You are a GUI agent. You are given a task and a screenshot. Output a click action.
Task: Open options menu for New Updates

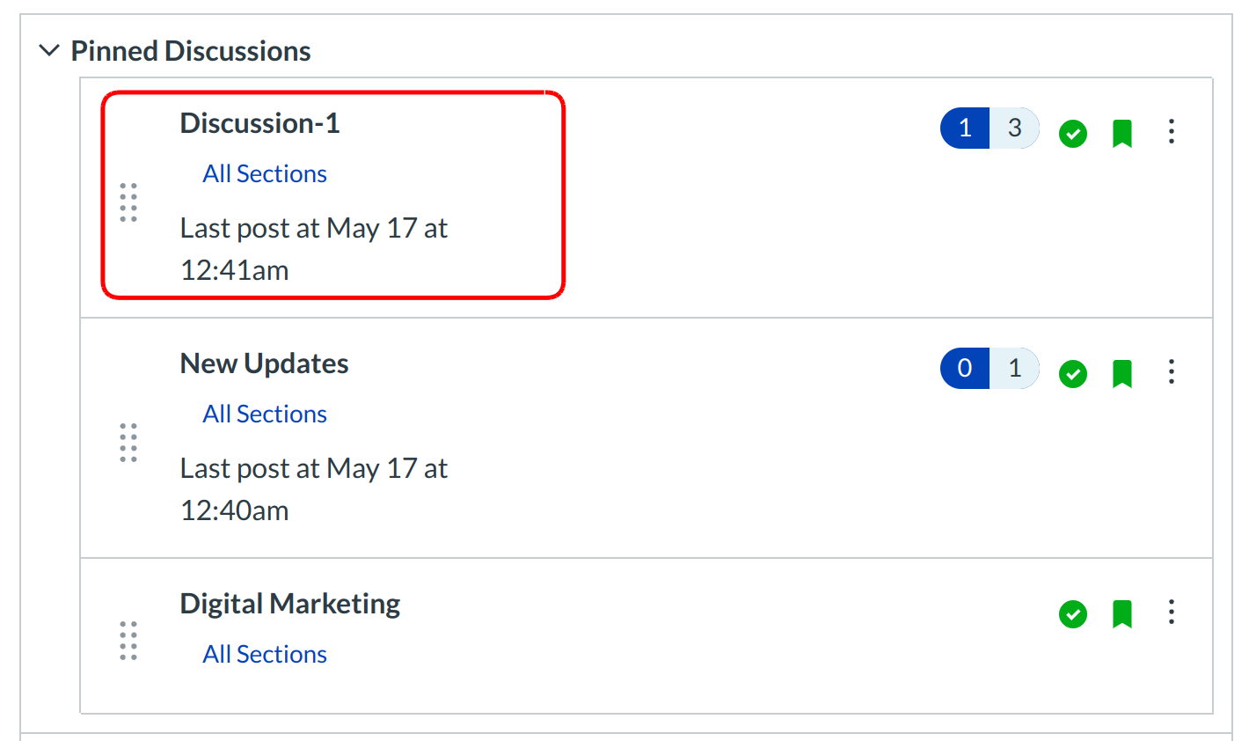pyautogui.click(x=1171, y=372)
